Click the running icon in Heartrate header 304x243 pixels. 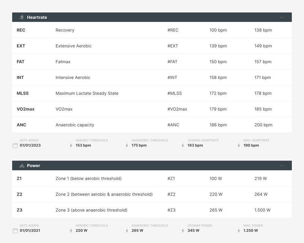pos(22,17)
